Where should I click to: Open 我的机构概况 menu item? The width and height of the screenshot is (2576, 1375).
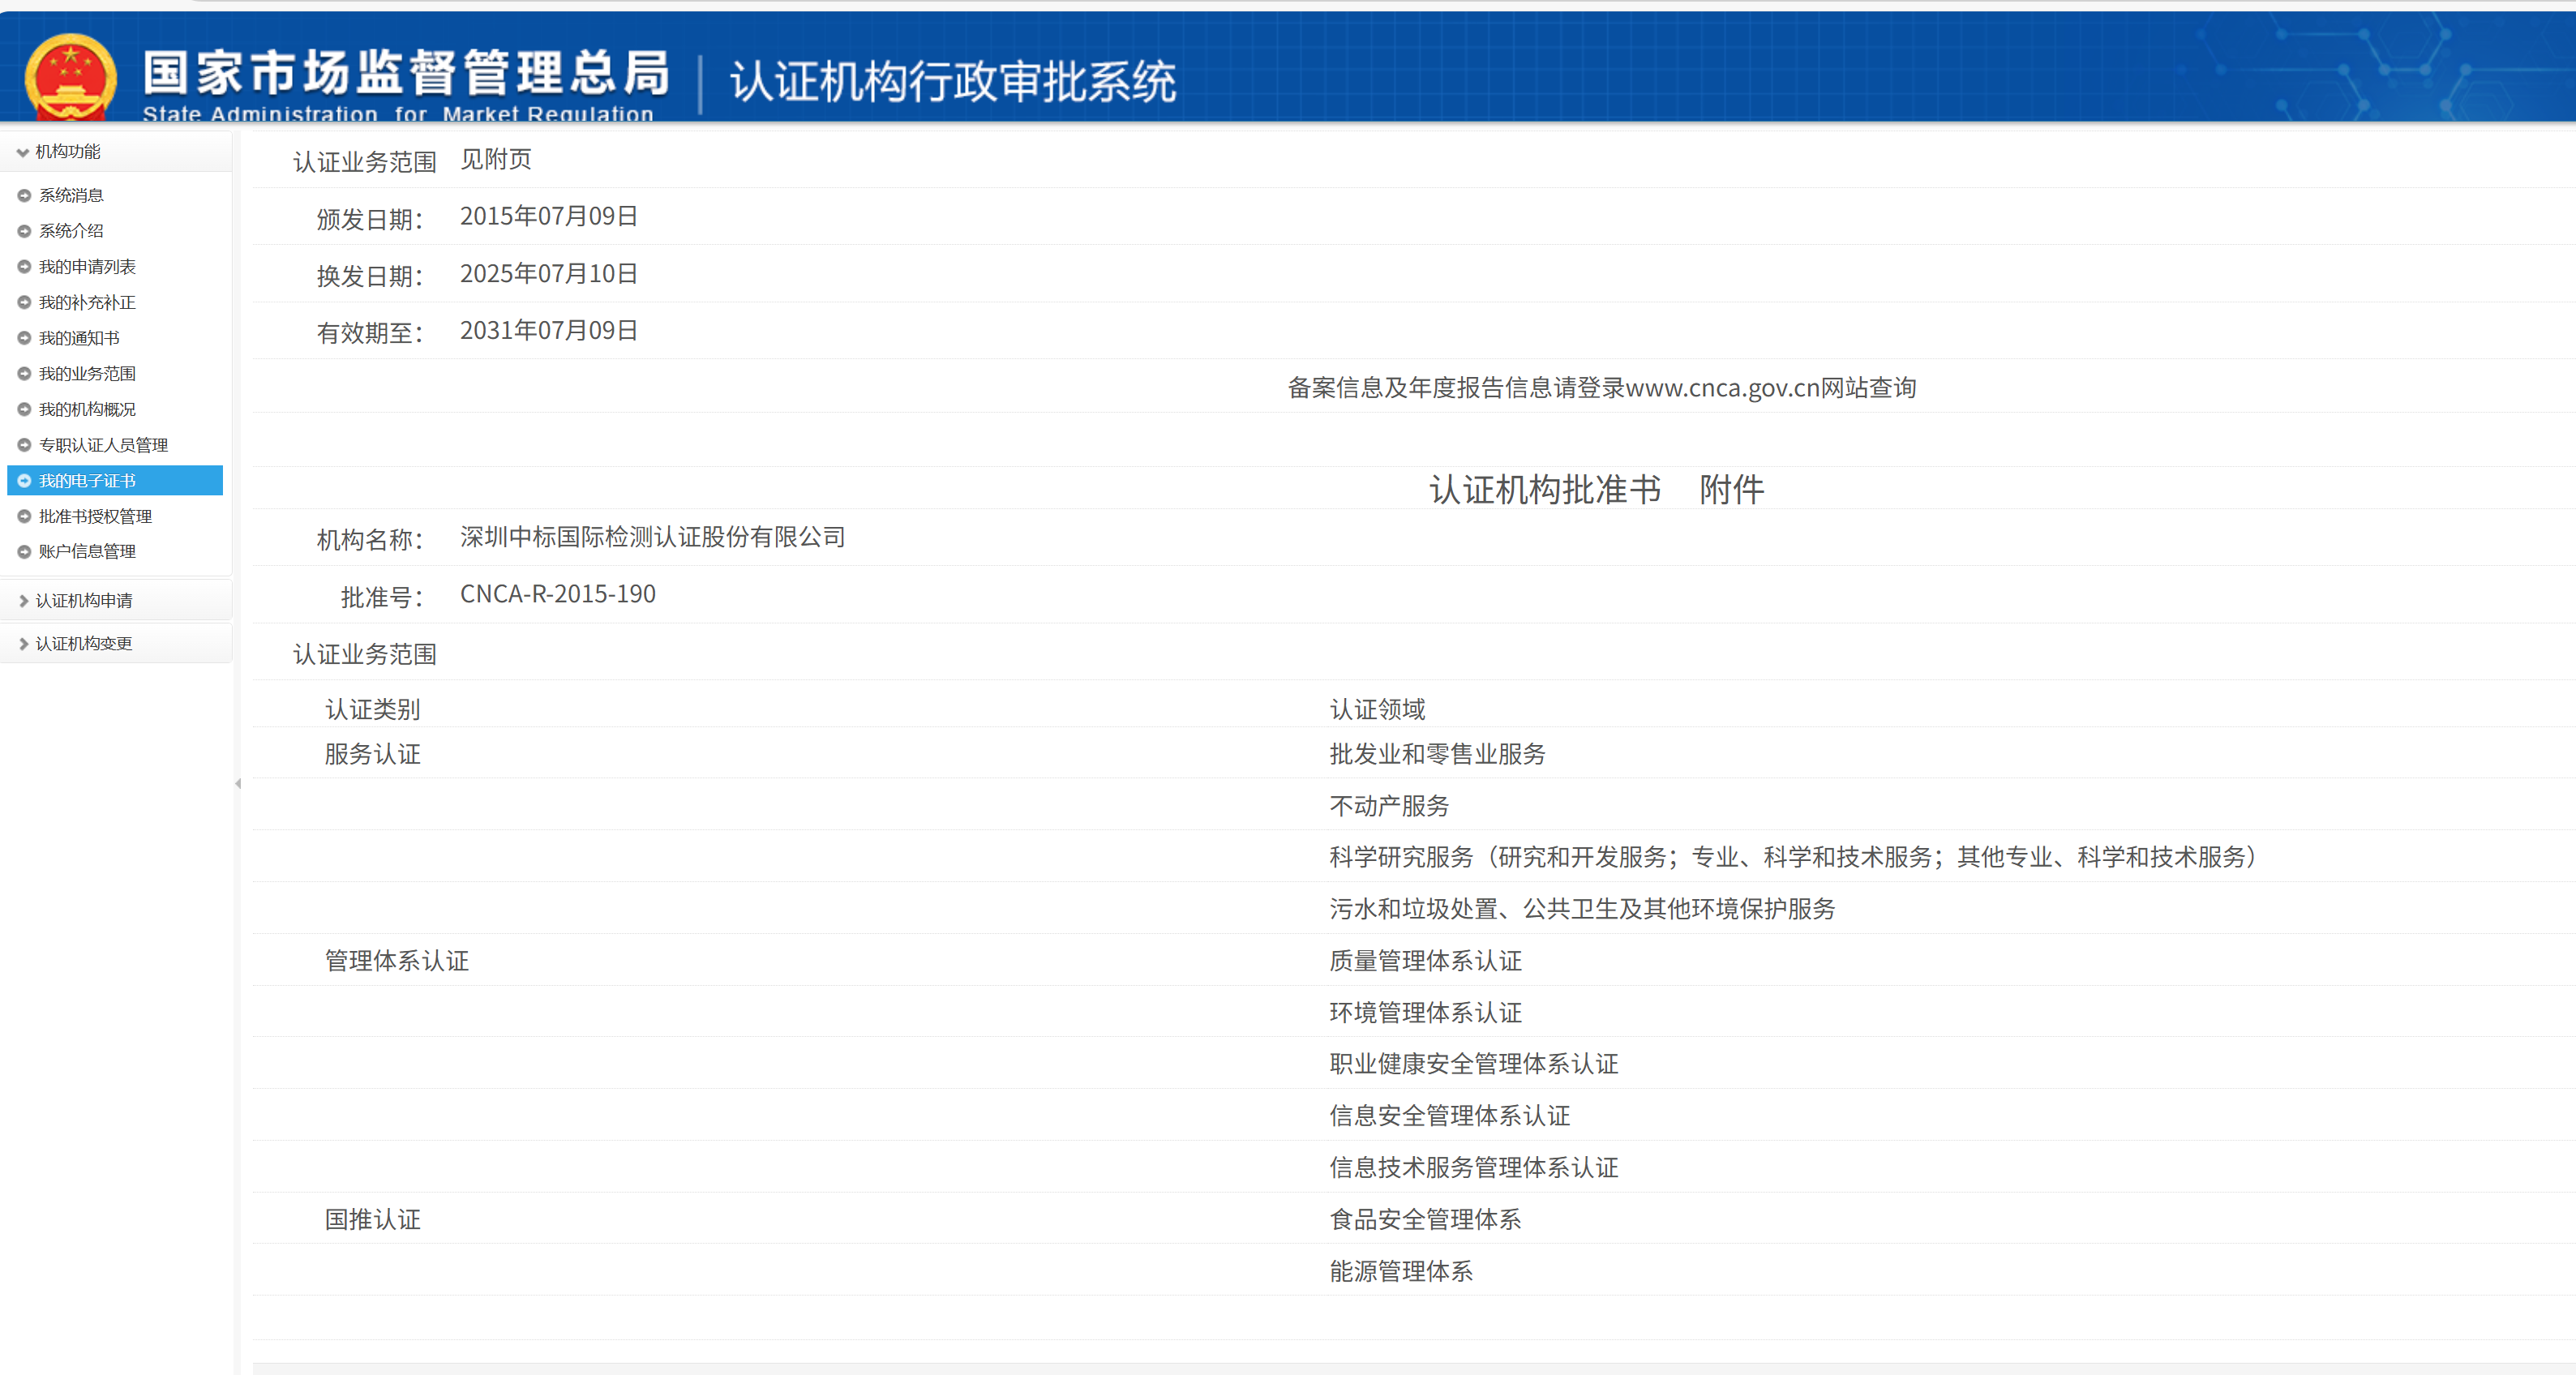coord(86,409)
